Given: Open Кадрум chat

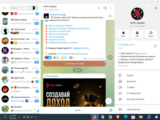Looking at the screenshot, I should [x=20, y=51].
